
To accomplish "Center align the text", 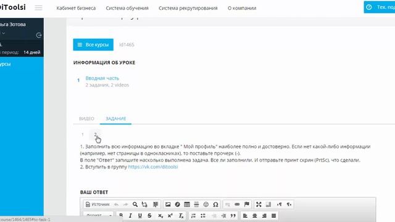I will pyautogui.click(x=255, y=216).
